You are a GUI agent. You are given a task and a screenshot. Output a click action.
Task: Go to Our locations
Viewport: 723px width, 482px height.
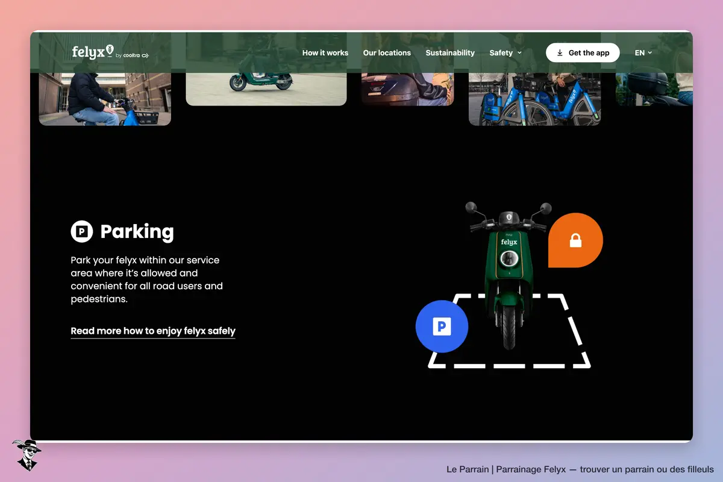[387, 53]
